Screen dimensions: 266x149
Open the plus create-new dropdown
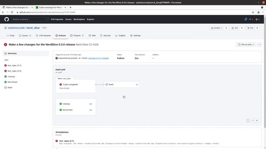pos(251,19)
